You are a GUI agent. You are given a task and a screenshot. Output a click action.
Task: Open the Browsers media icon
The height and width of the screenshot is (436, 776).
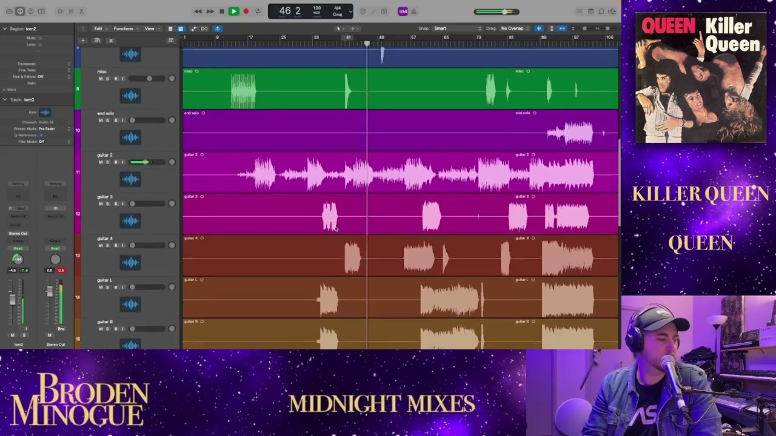[612, 11]
